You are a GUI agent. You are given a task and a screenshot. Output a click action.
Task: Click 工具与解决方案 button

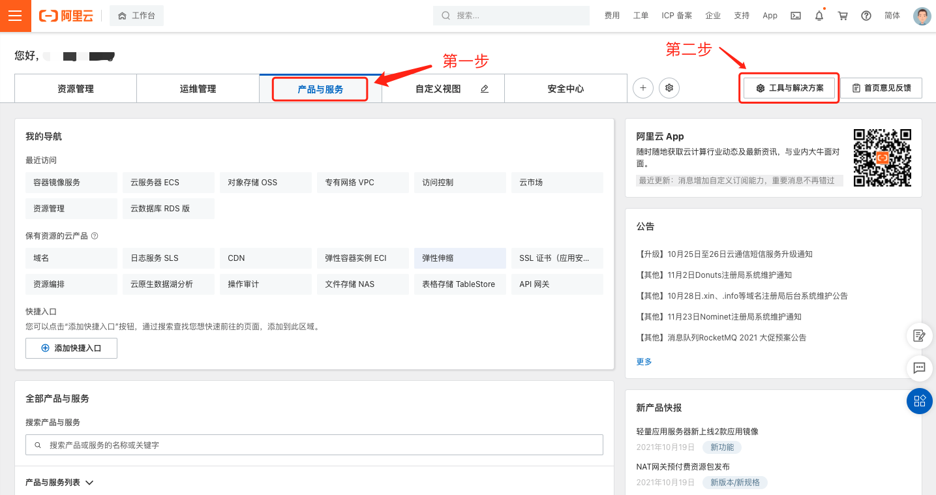pyautogui.click(x=789, y=88)
